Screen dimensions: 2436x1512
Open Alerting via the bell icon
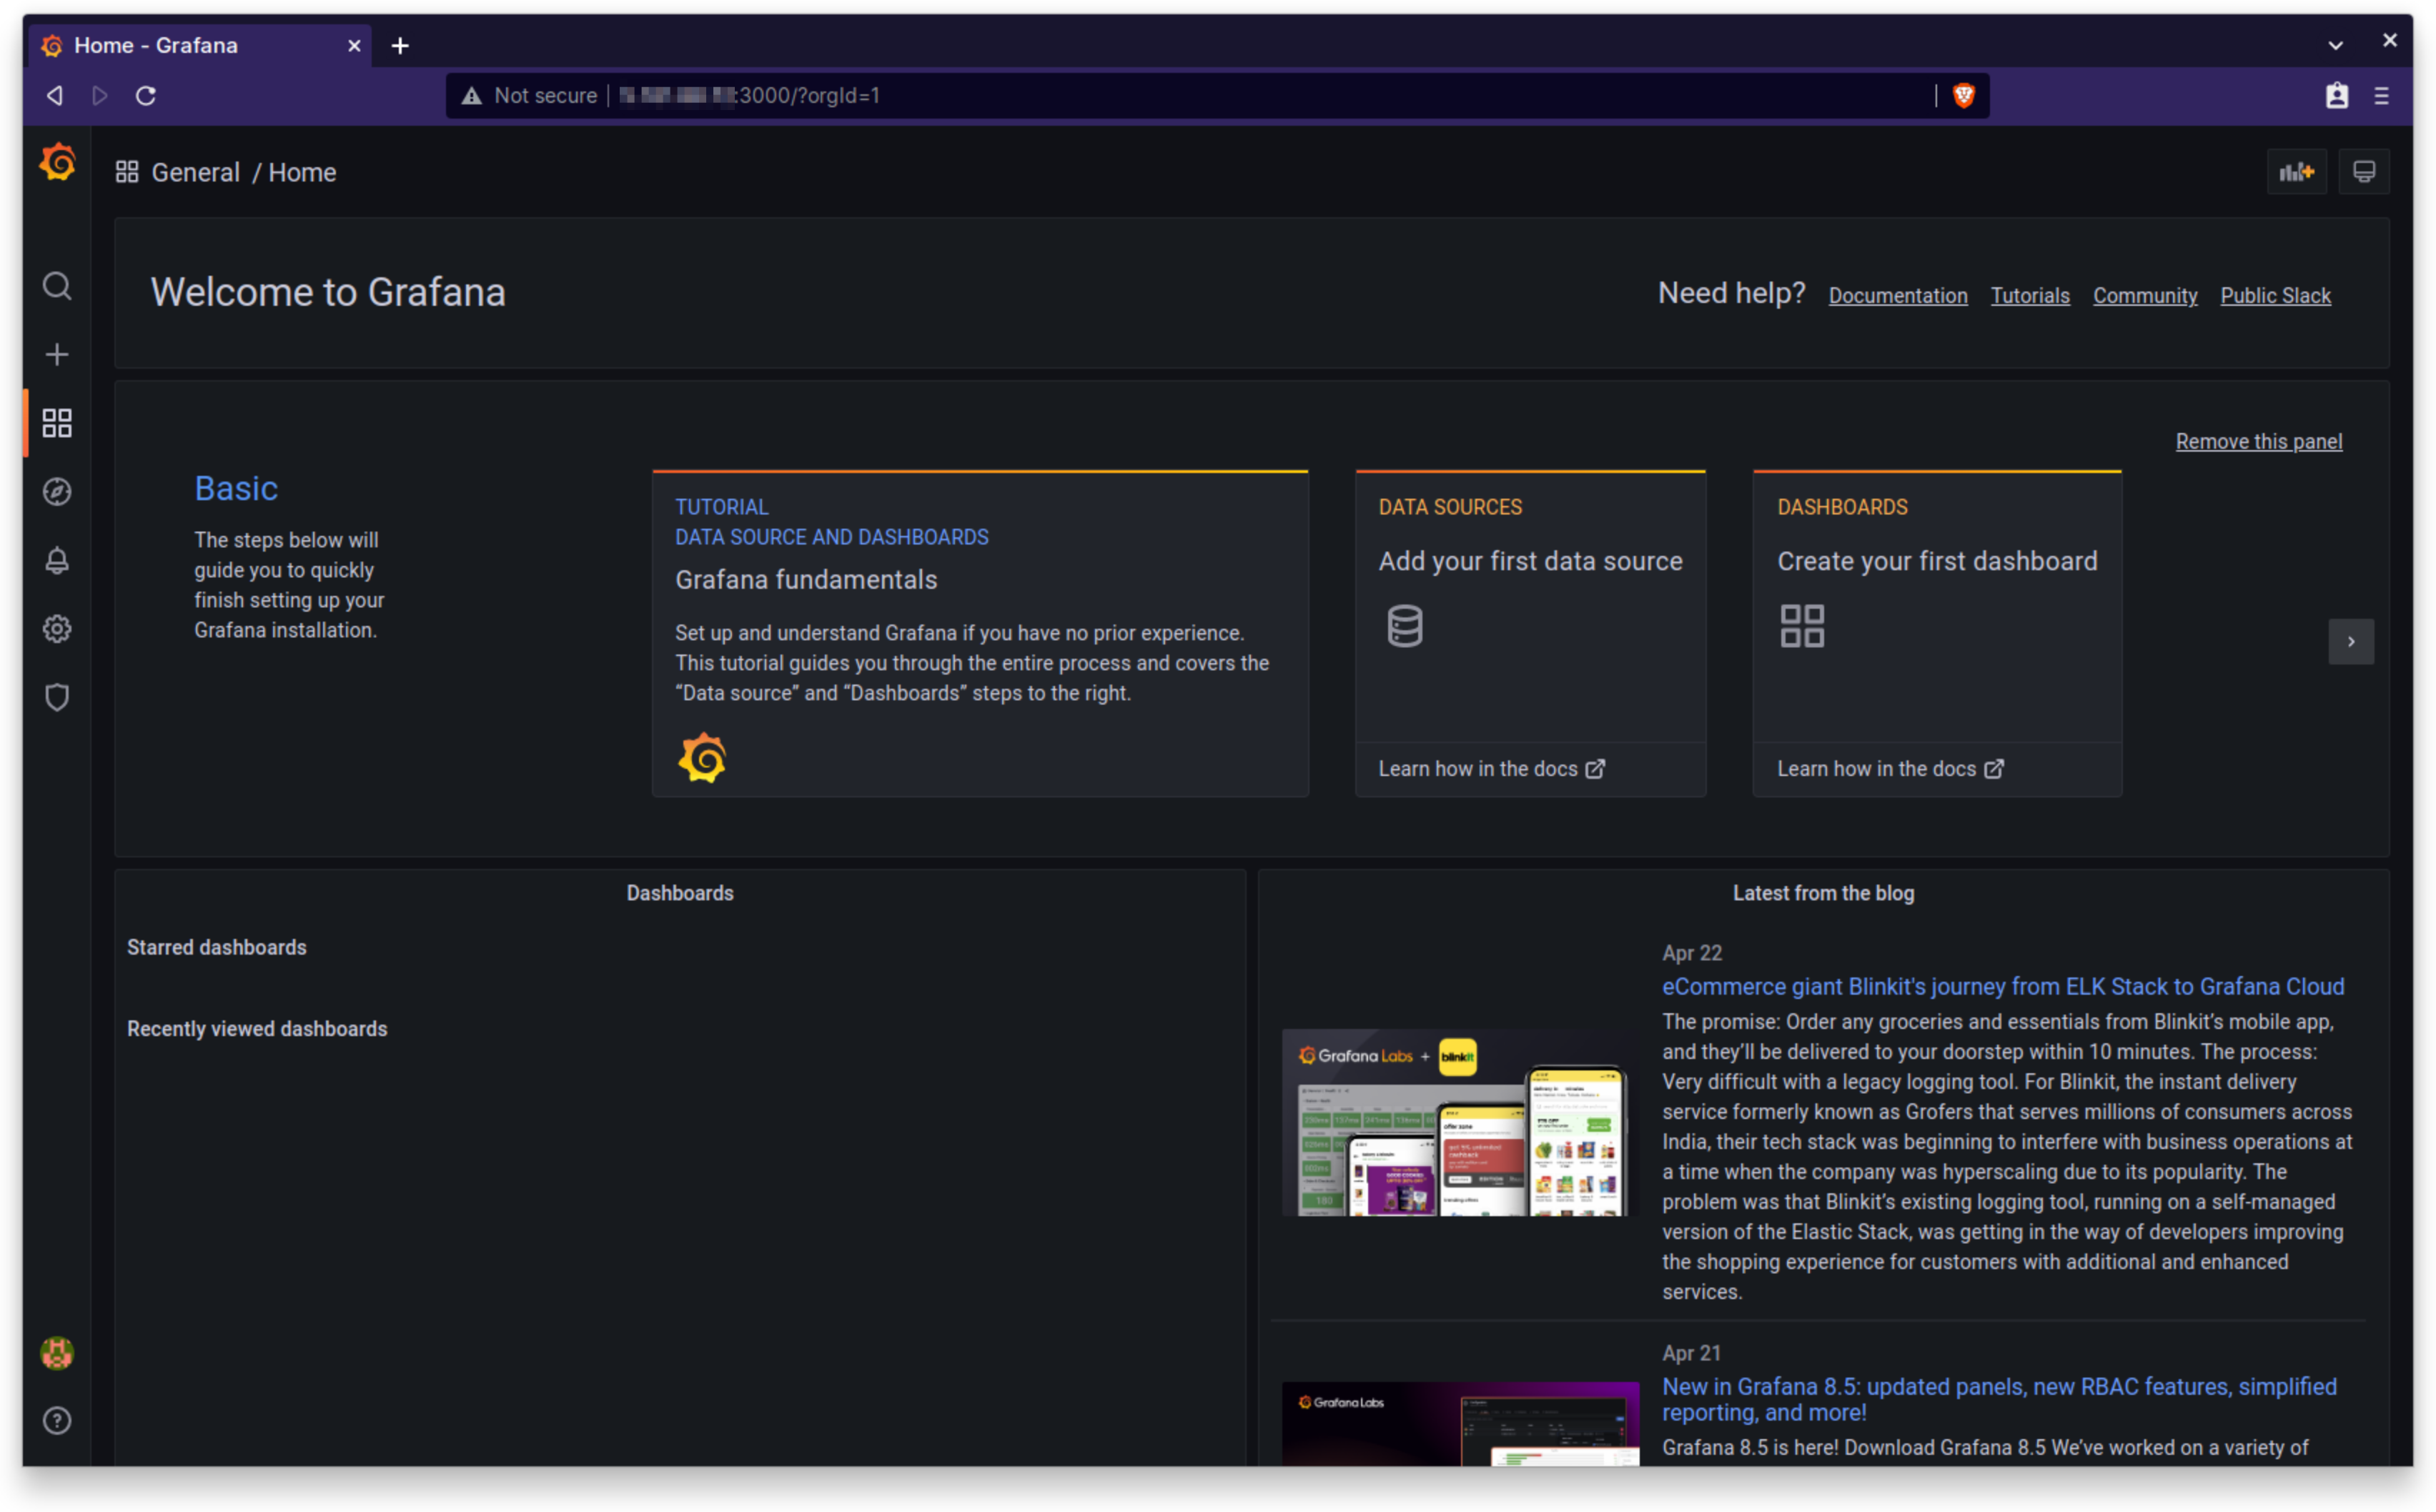pos(56,560)
